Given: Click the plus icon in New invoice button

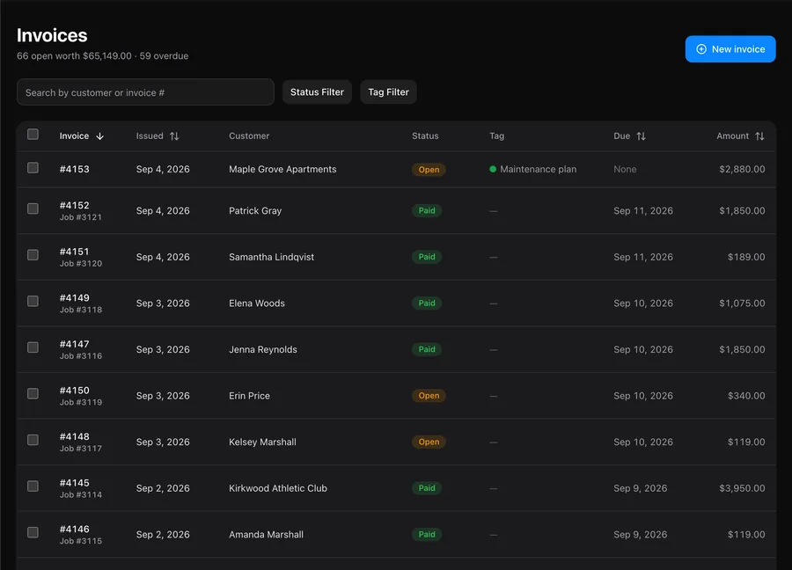Looking at the screenshot, I should [x=701, y=49].
